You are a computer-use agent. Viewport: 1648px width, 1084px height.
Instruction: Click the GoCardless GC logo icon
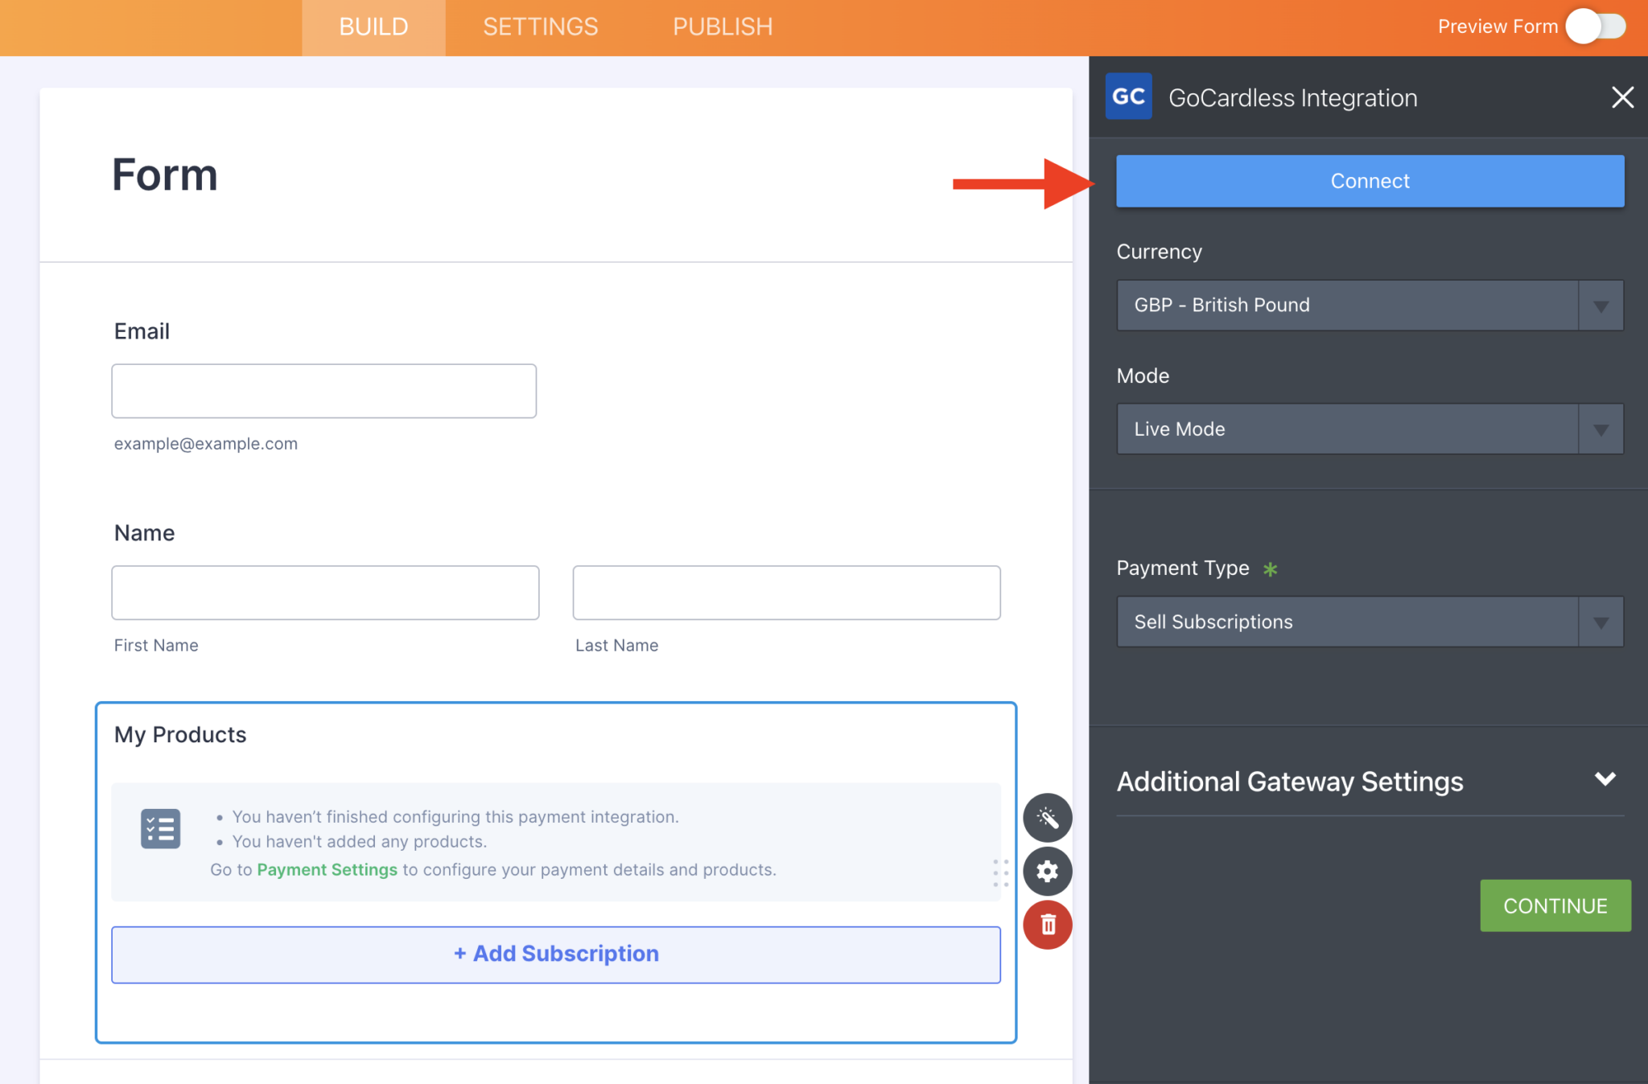[x=1129, y=96]
